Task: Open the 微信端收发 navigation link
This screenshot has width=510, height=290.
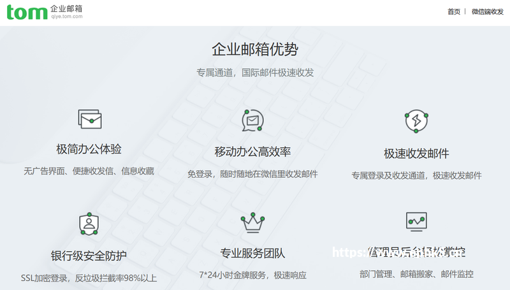Action: coord(488,11)
